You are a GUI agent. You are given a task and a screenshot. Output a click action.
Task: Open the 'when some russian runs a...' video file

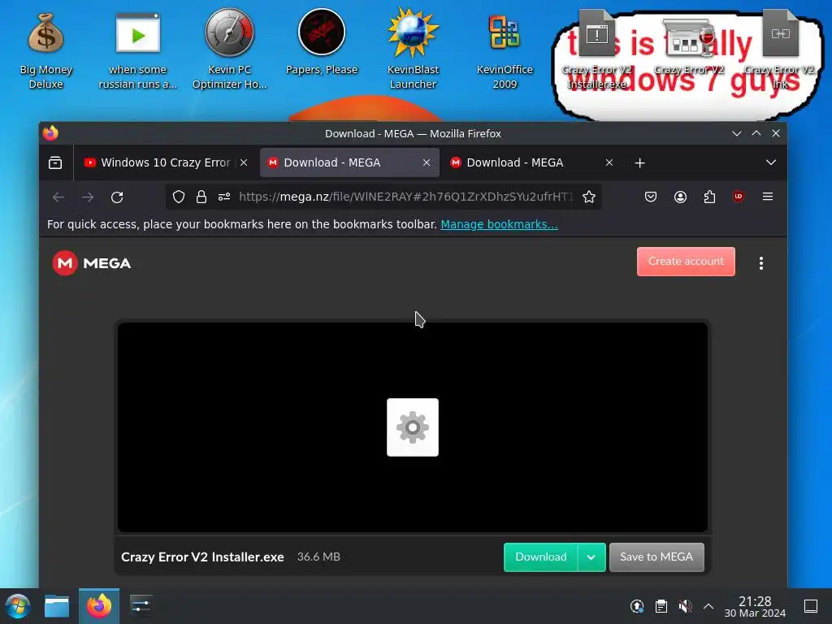click(137, 50)
